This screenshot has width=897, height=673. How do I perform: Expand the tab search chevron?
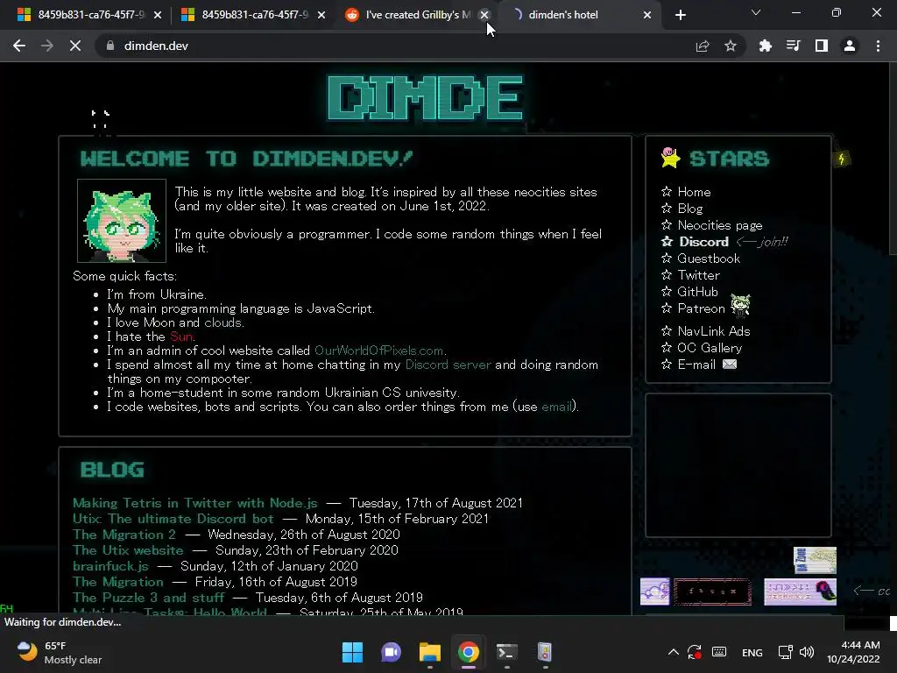click(756, 12)
